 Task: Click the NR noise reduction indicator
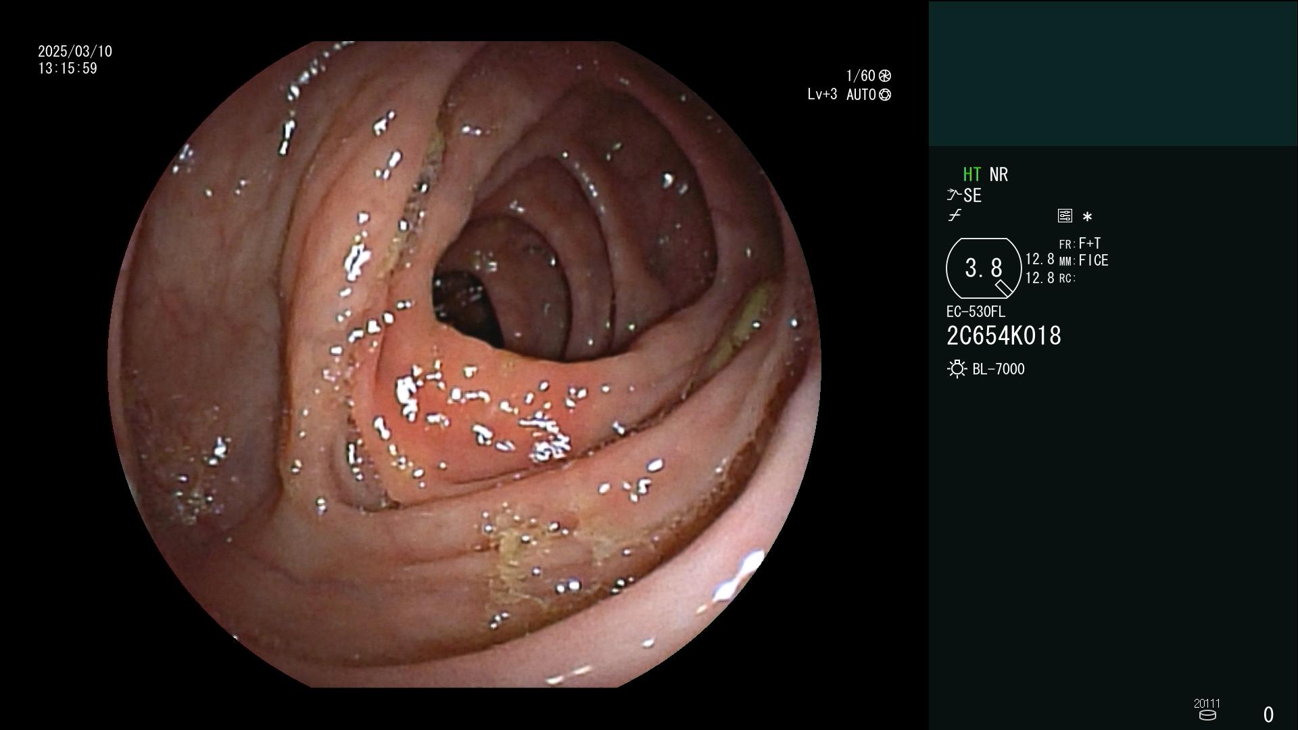click(x=999, y=174)
